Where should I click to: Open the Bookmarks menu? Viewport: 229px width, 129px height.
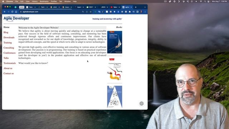[44, 1]
